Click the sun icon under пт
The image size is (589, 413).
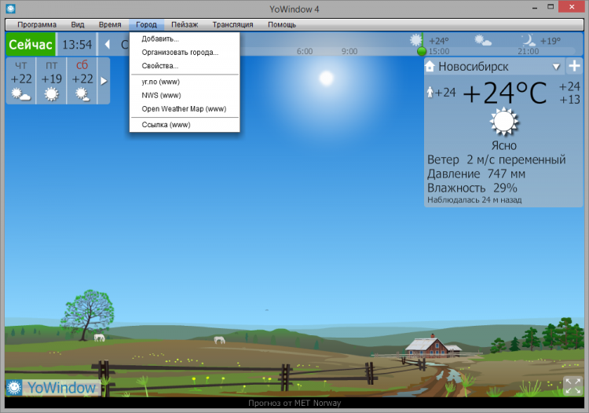tap(52, 94)
